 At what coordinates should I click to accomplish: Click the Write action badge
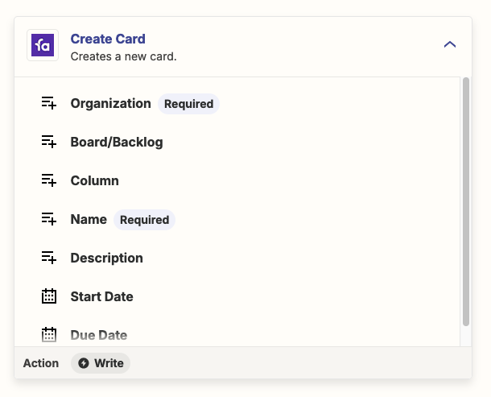[x=101, y=363]
